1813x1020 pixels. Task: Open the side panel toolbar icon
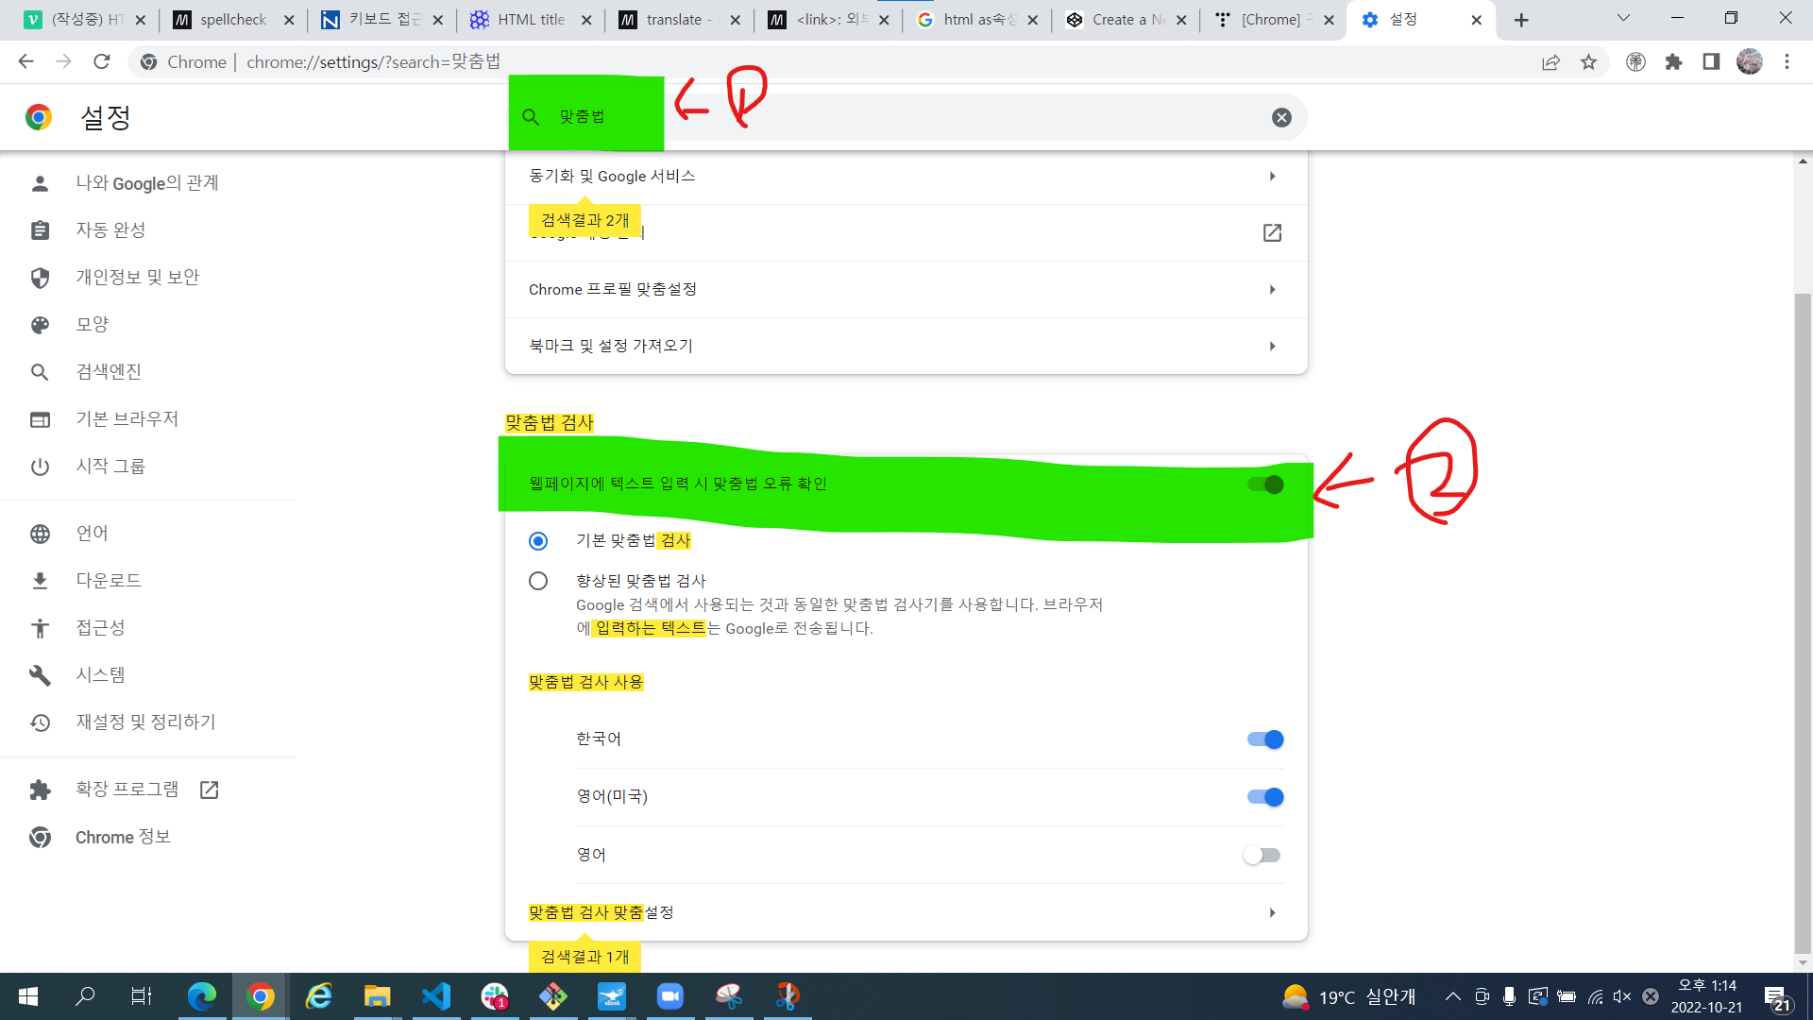(1711, 62)
